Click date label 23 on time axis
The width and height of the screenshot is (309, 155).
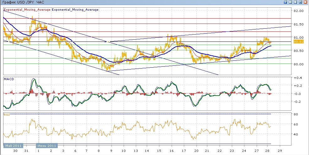232,151
